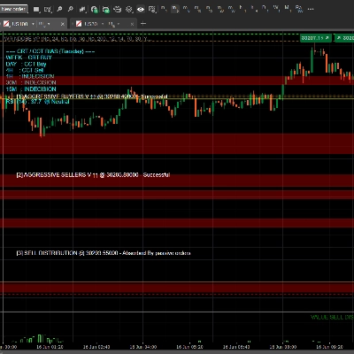Click the 16 Jun 01:20 time axis label
This screenshot has width=354, height=354.
pyautogui.click(x=50, y=347)
